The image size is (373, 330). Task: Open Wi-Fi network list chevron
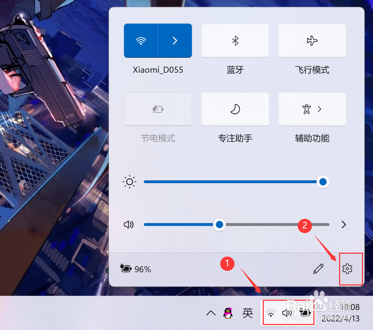click(x=175, y=41)
